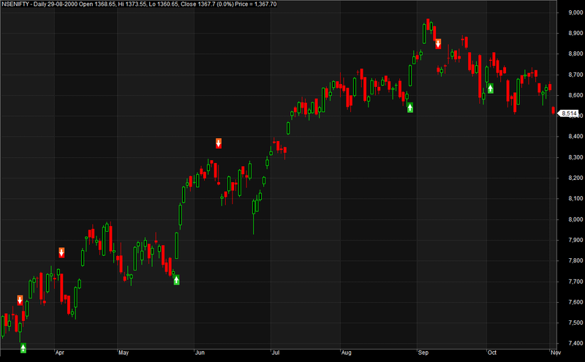Click the 'Price = 1,367.70' readout

255,4
